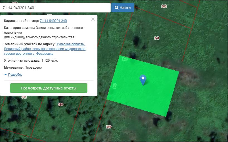
Task: Select parcel label 311 on map
Action: (24, 97)
